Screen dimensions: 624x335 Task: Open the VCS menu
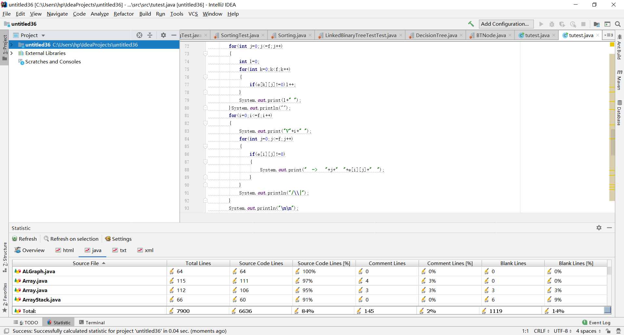point(193,14)
